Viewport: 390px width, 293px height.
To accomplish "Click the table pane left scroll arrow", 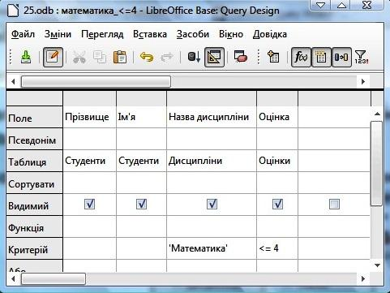I will pyautogui.click(x=13, y=81).
